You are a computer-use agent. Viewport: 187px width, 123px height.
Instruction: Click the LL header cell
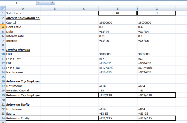pyautogui.click(x=157, y=13)
